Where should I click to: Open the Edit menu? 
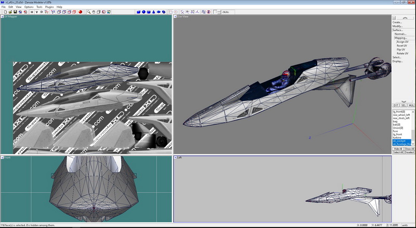(10, 7)
